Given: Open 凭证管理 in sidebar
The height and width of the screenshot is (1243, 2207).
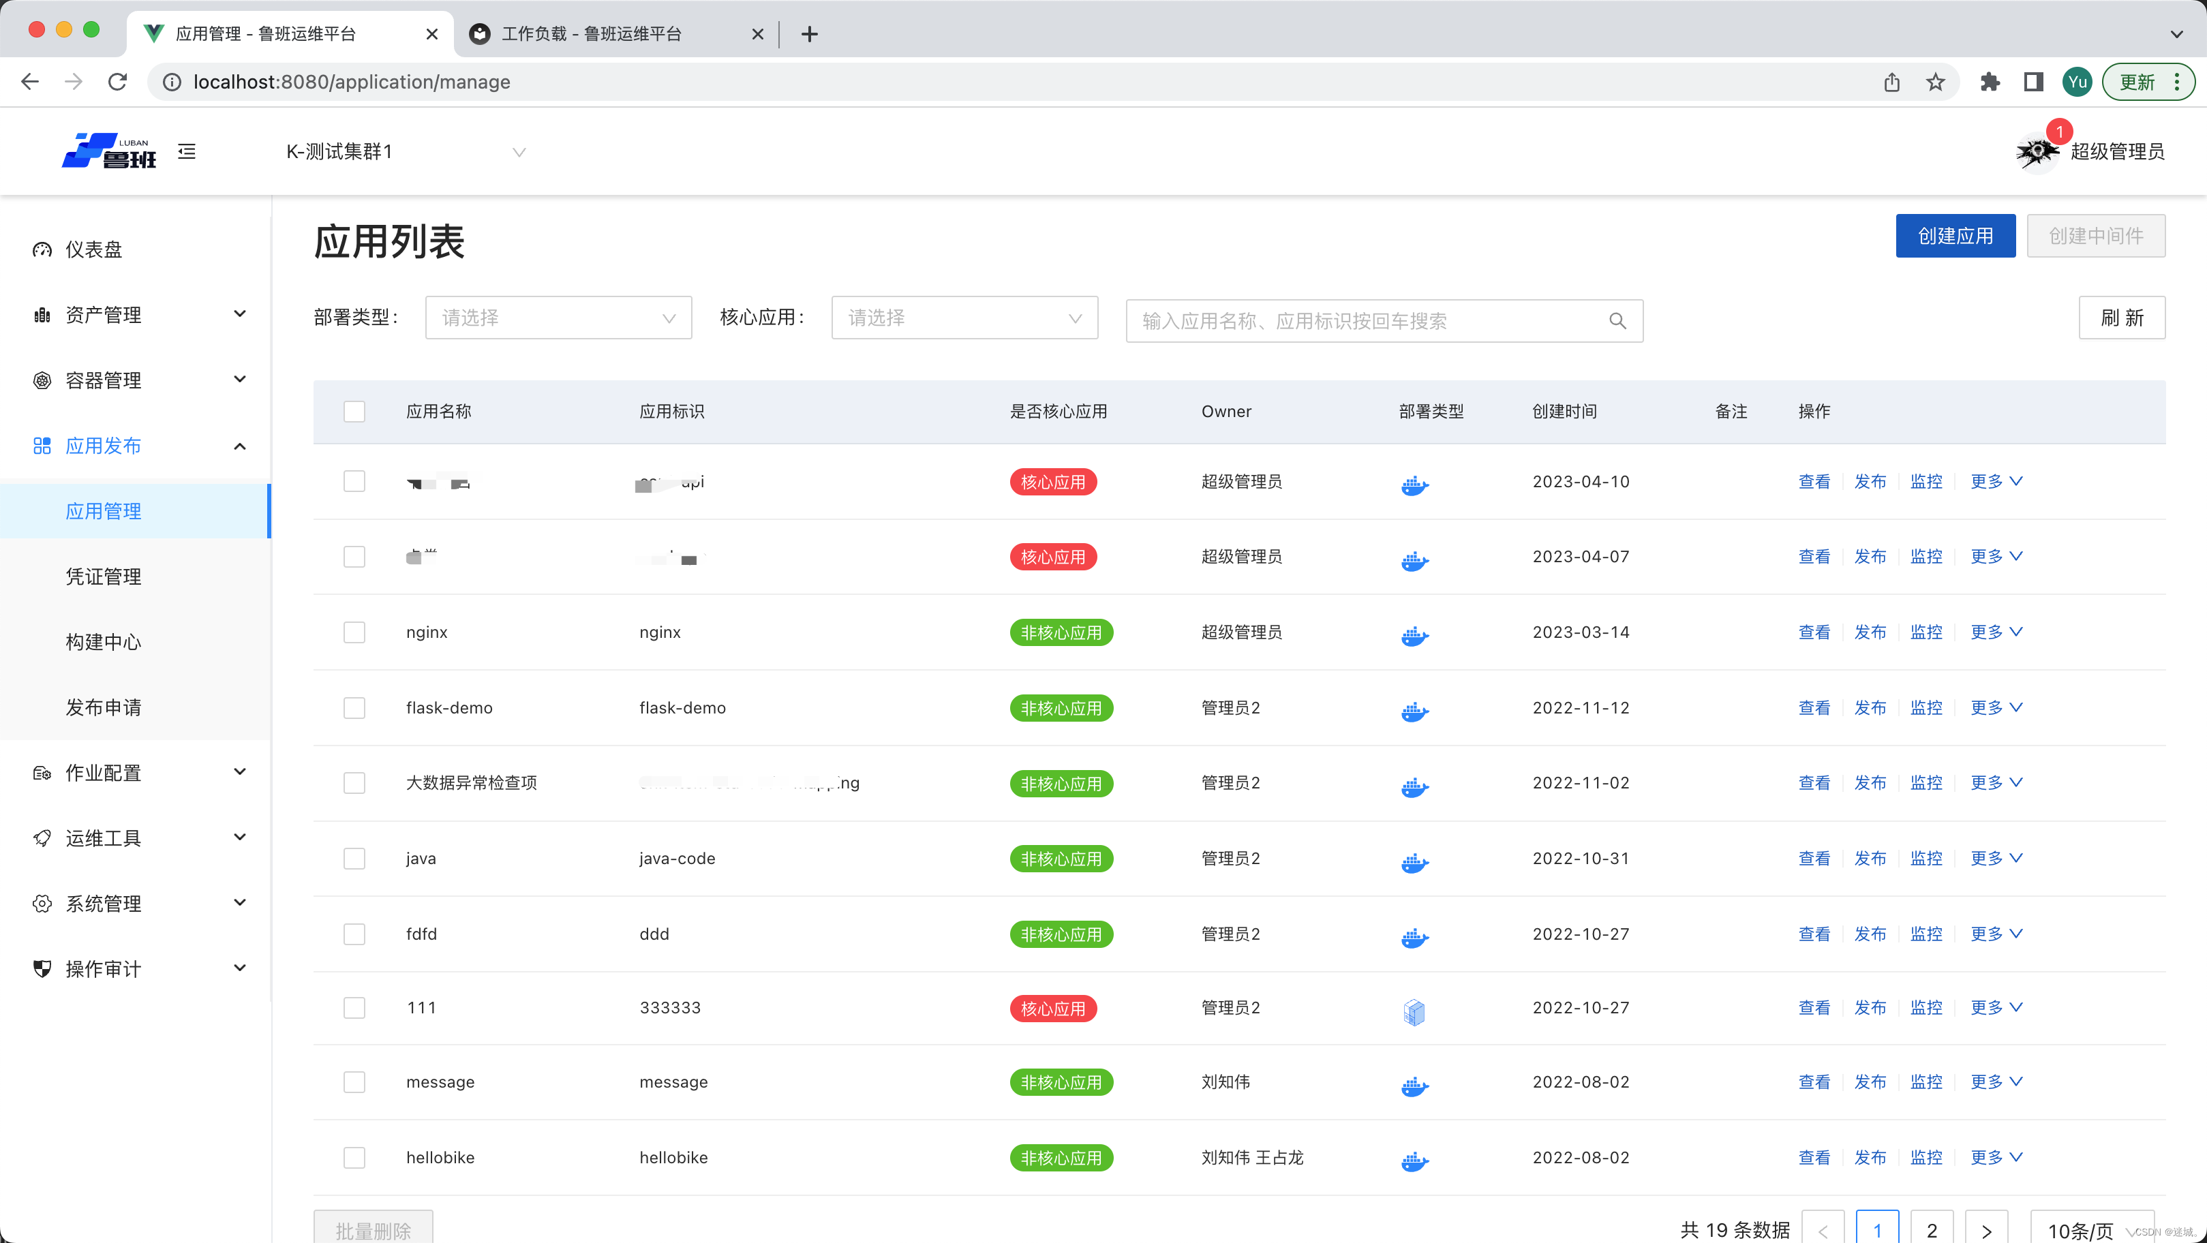Looking at the screenshot, I should click(x=104, y=577).
